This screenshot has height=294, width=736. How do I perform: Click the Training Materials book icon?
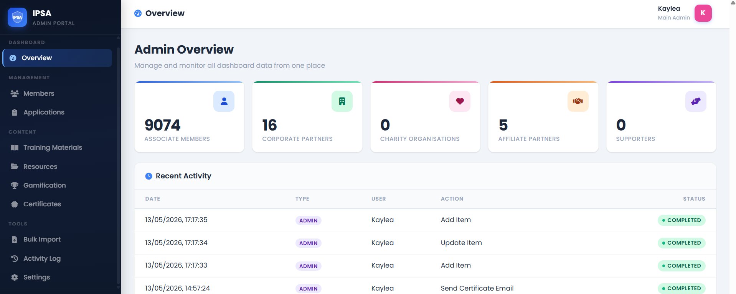[x=15, y=148]
